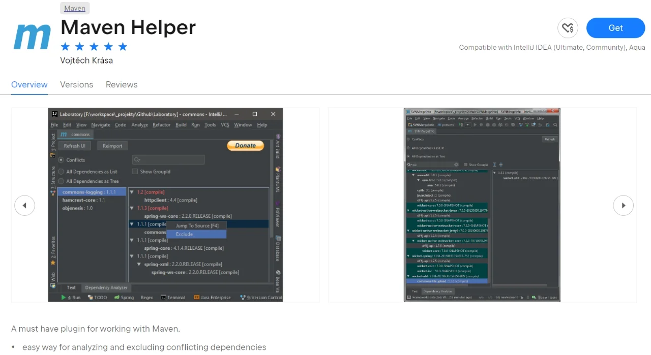Collapse the 1.2 [compile] node
This screenshot has height=355, width=651.
tap(132, 192)
